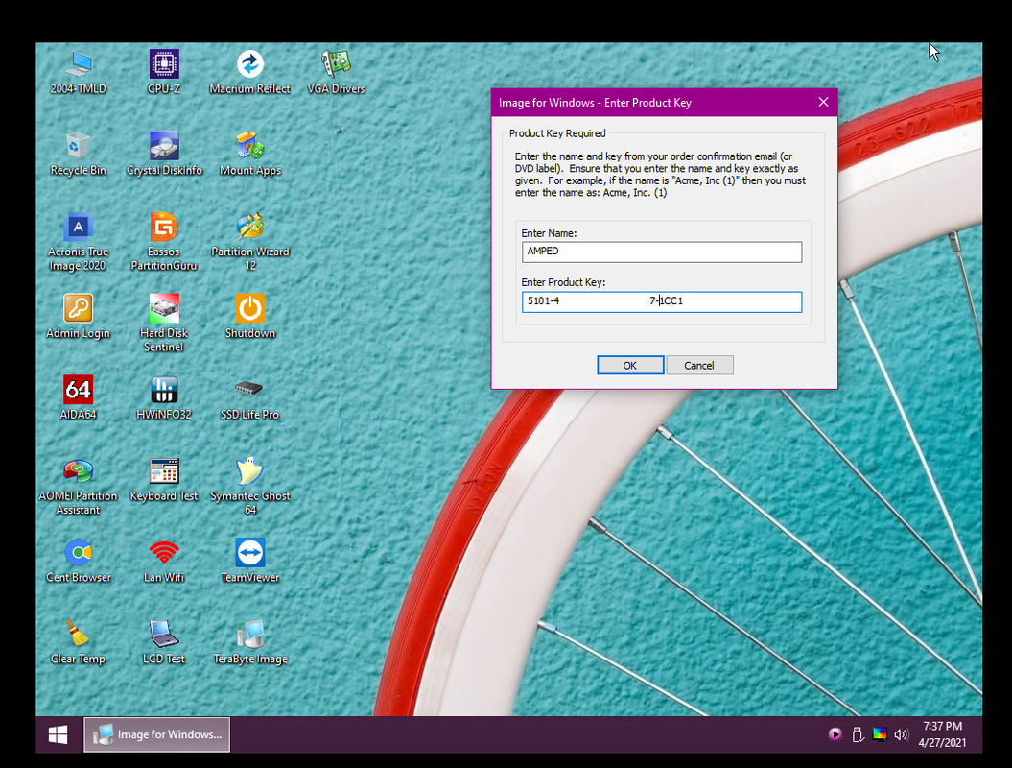Close the Enter Product Key dialog
1012x768 pixels.
tap(823, 102)
